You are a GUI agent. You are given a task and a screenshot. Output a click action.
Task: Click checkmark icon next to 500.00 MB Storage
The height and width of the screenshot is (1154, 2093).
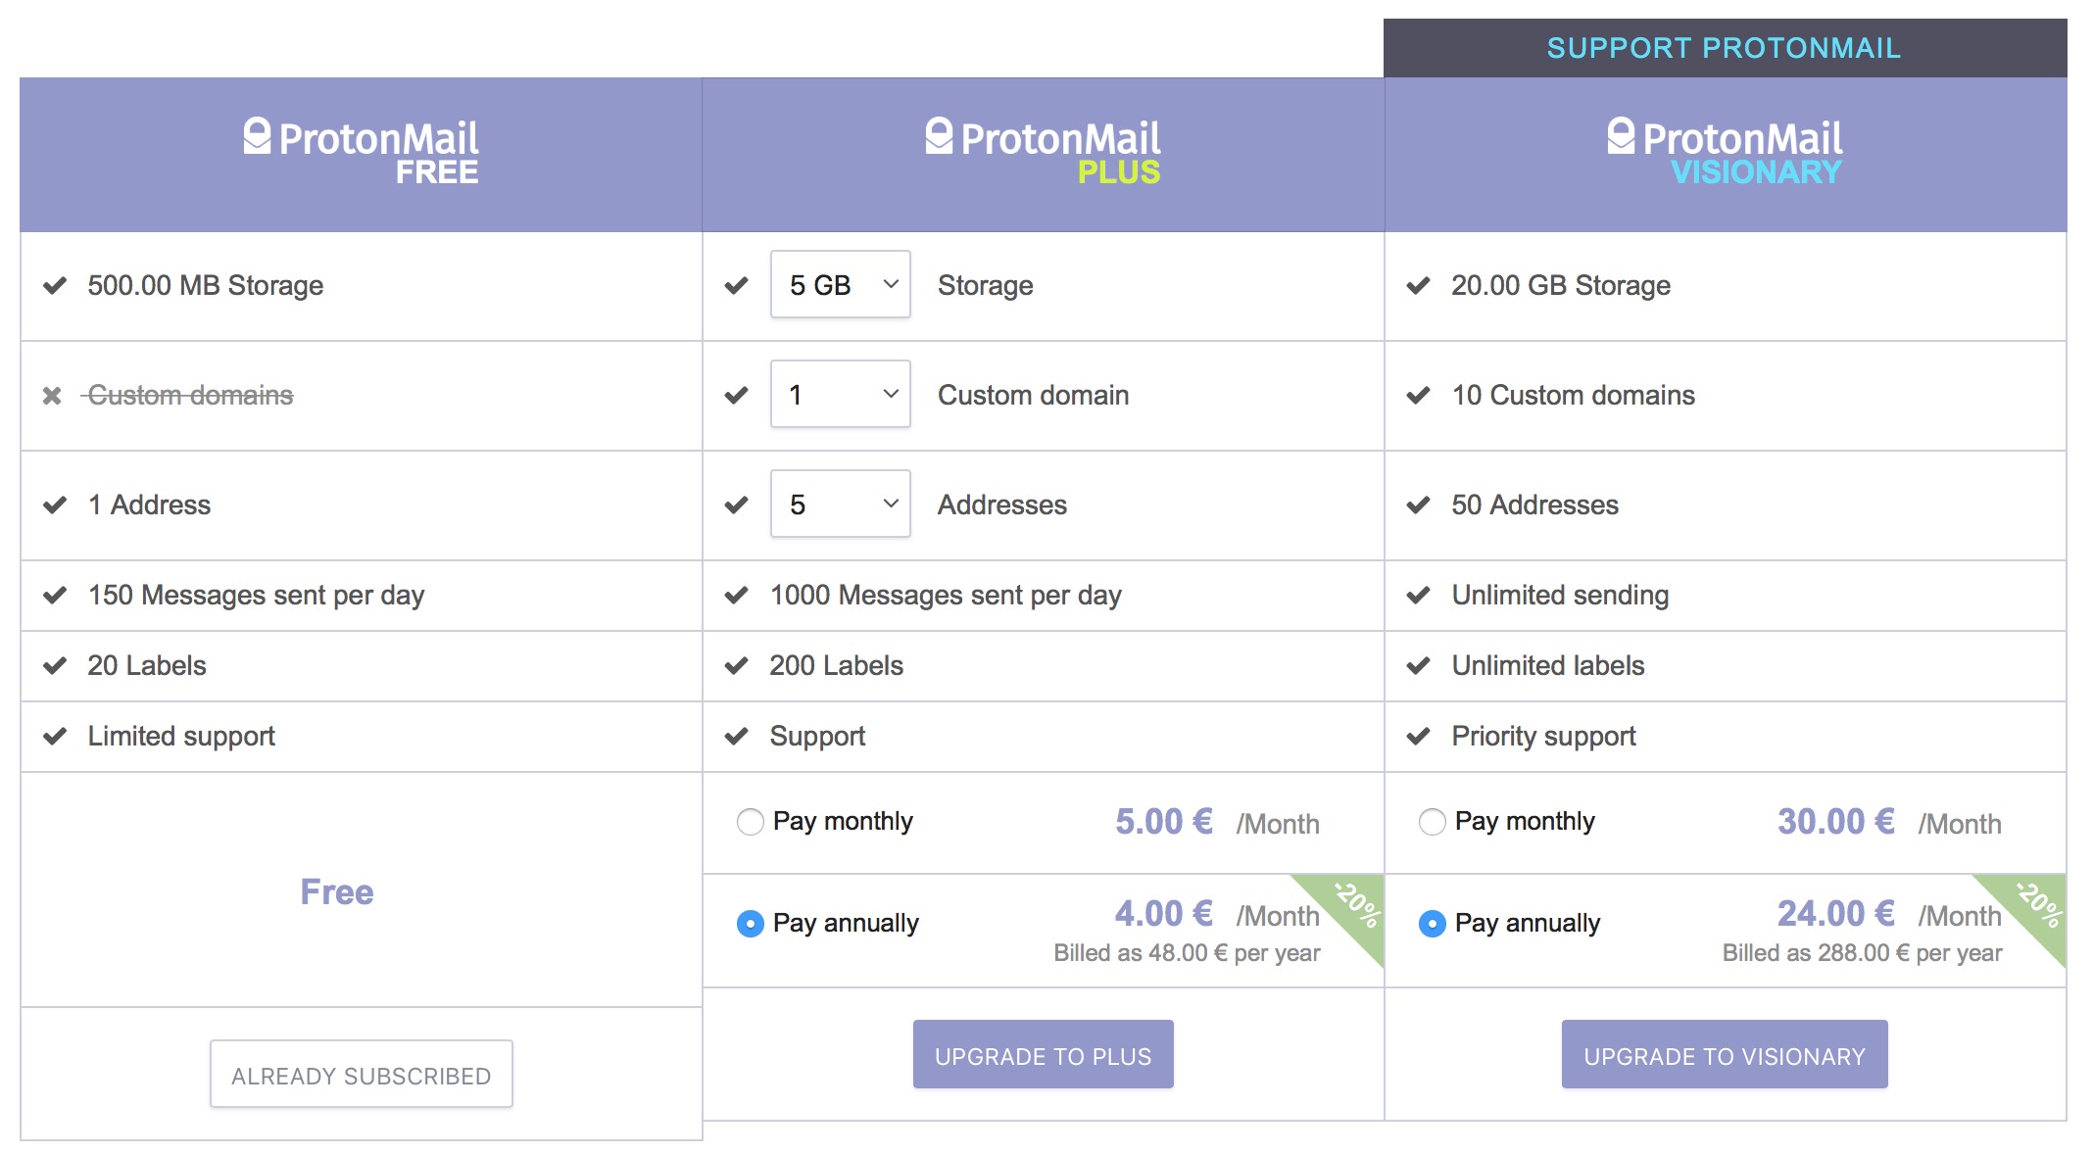(x=55, y=286)
